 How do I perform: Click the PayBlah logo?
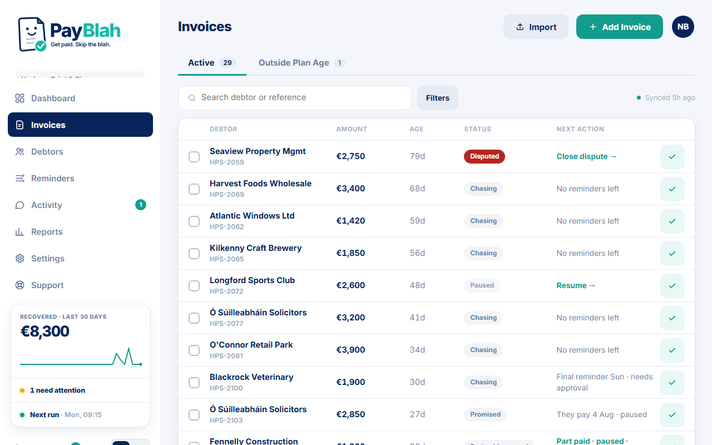(70, 34)
